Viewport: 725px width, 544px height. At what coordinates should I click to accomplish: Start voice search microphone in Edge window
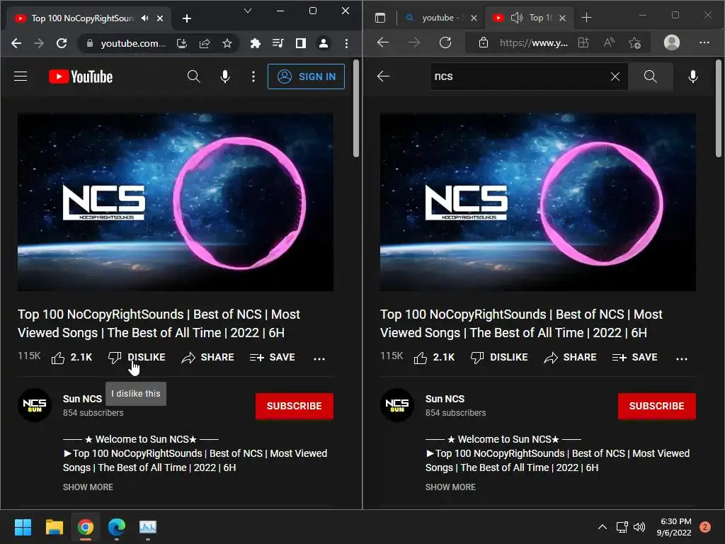(693, 76)
